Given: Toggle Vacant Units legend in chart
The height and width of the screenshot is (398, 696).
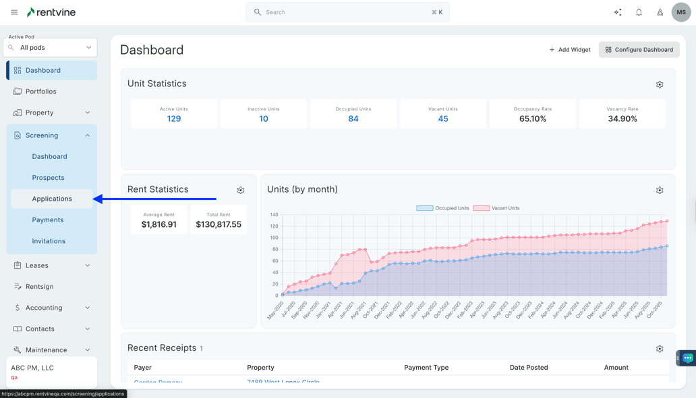Looking at the screenshot, I should 497,208.
